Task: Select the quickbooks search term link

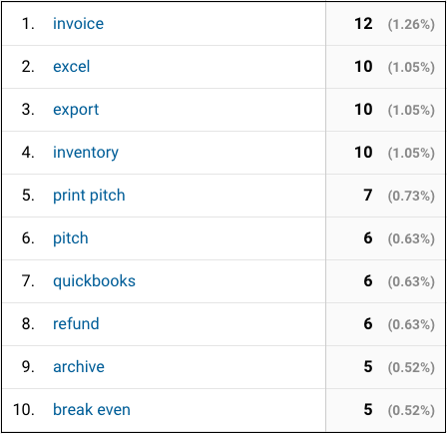Action: click(94, 281)
